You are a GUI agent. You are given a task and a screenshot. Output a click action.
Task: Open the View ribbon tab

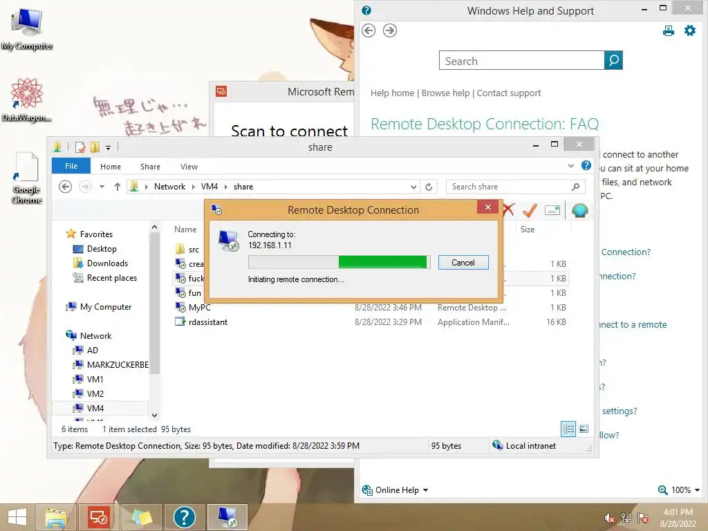pyautogui.click(x=189, y=167)
